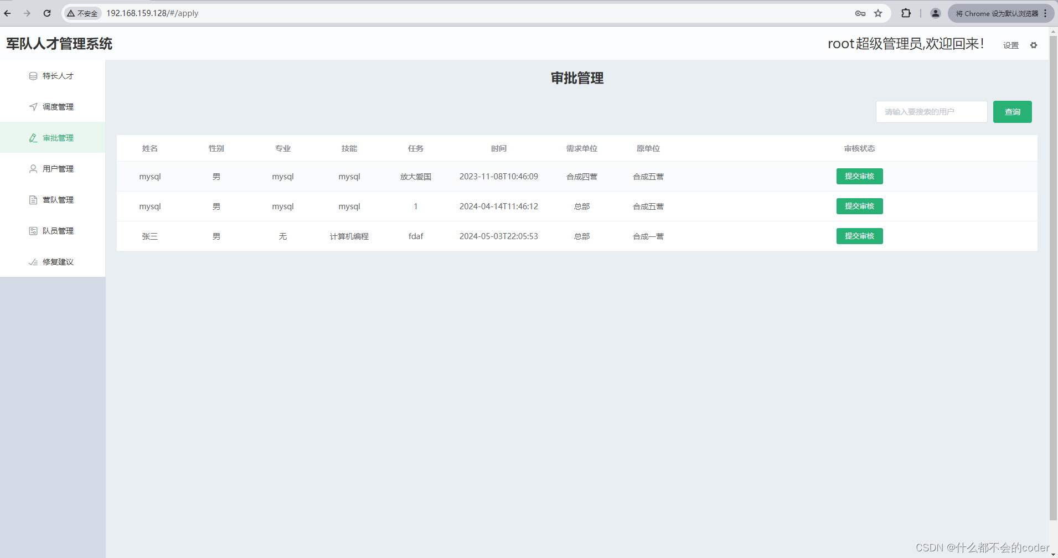Click the gear icon beside 设置
Screen dimensions: 1058x558
(x=1034, y=45)
